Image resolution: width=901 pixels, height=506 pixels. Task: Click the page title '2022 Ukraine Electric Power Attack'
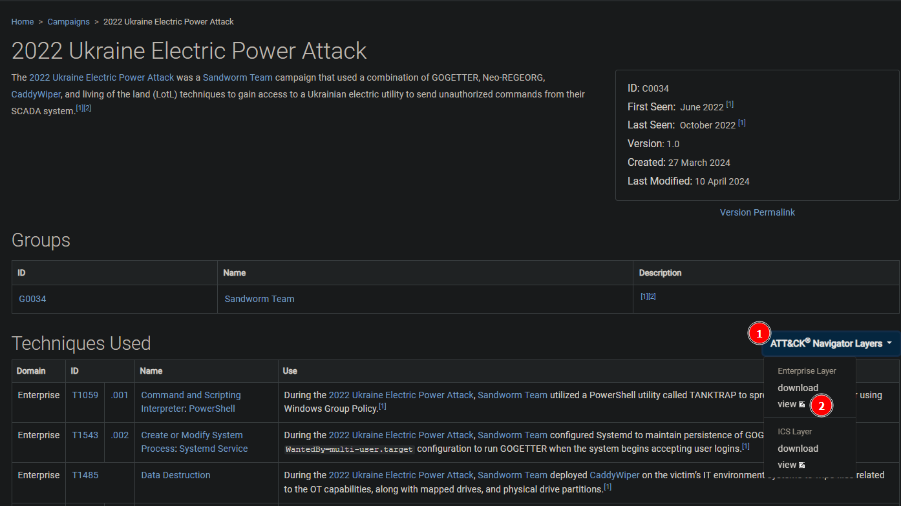point(189,50)
